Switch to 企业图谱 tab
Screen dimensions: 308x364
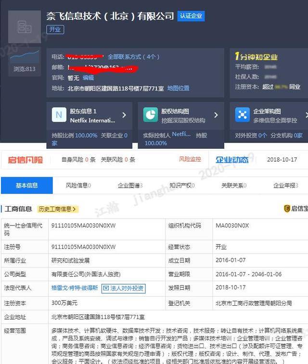point(130,185)
